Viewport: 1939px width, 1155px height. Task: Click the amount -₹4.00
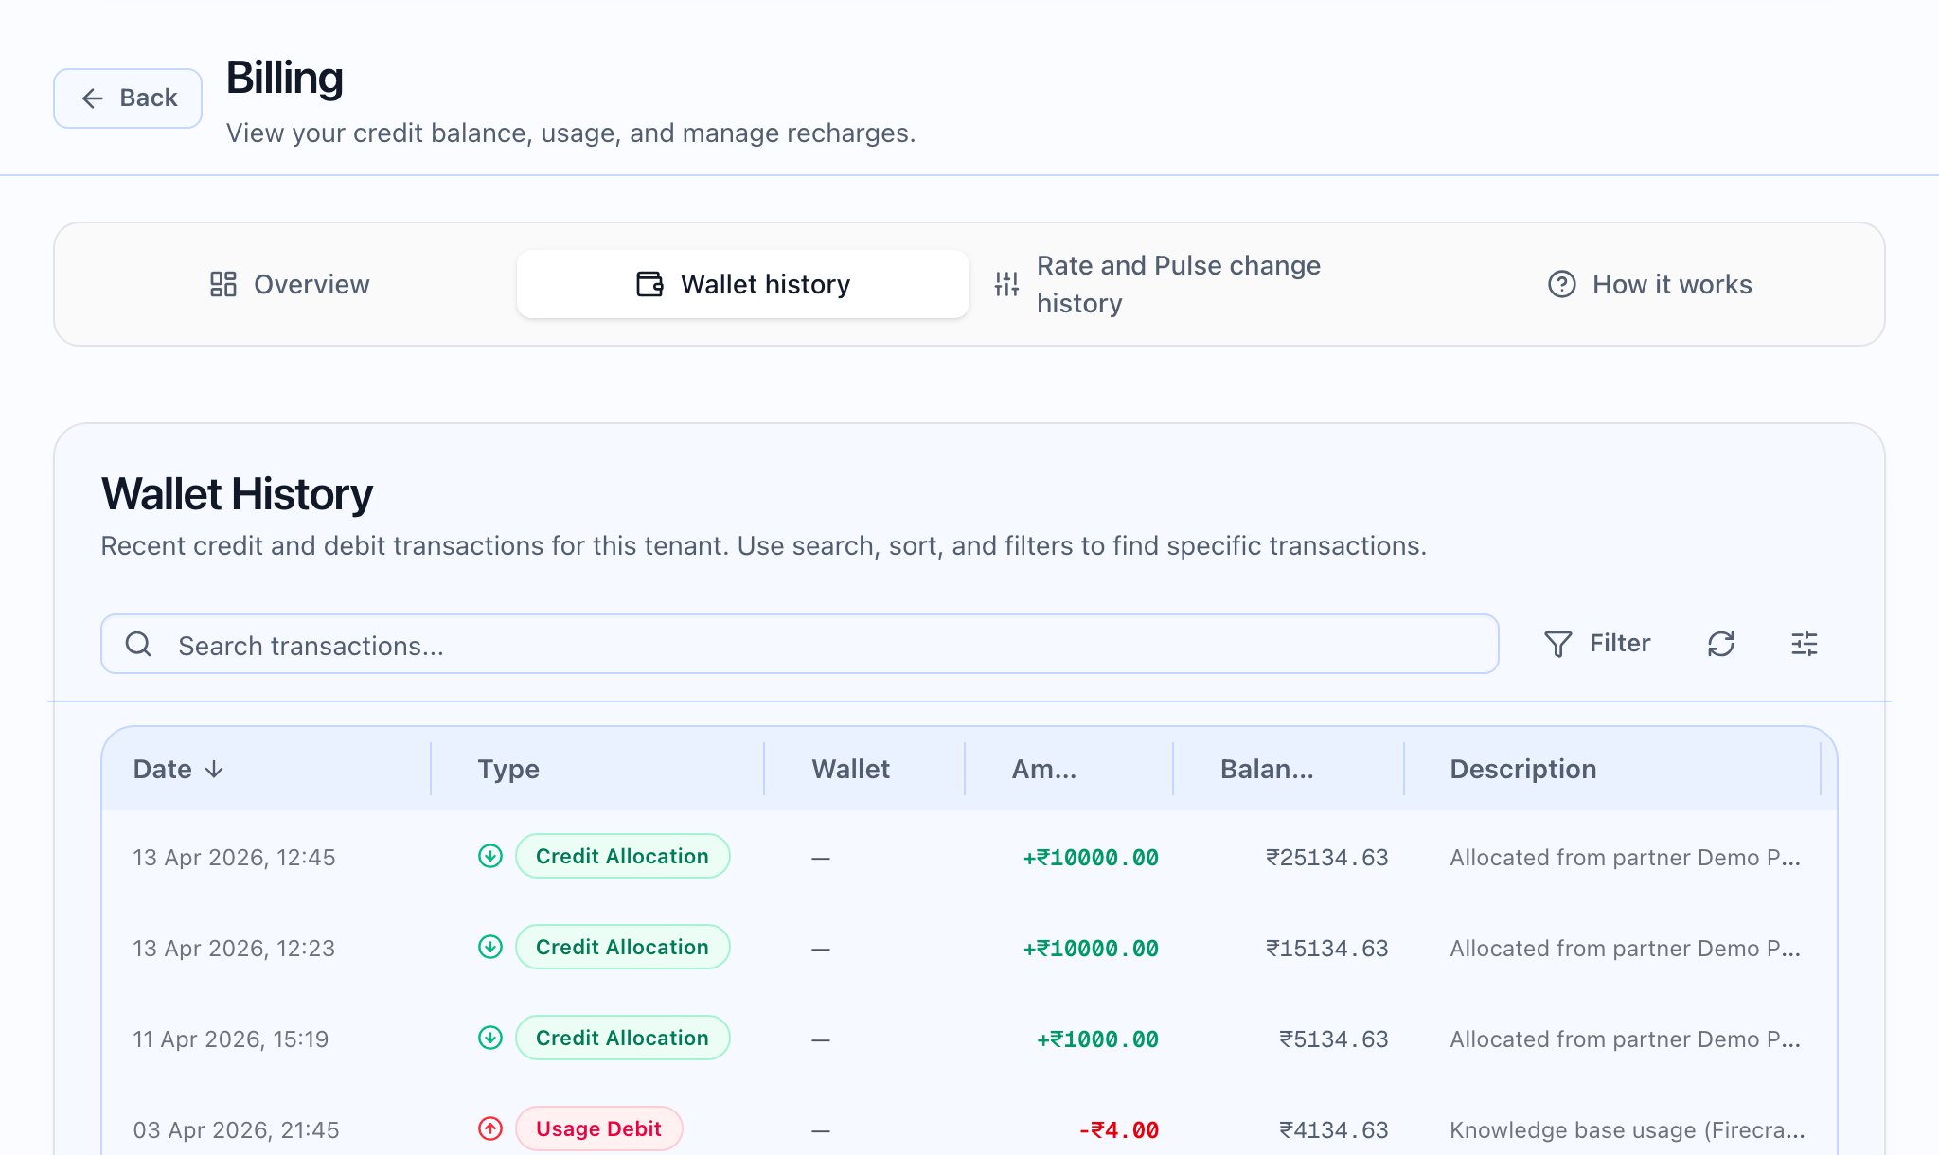[x=1118, y=1130]
